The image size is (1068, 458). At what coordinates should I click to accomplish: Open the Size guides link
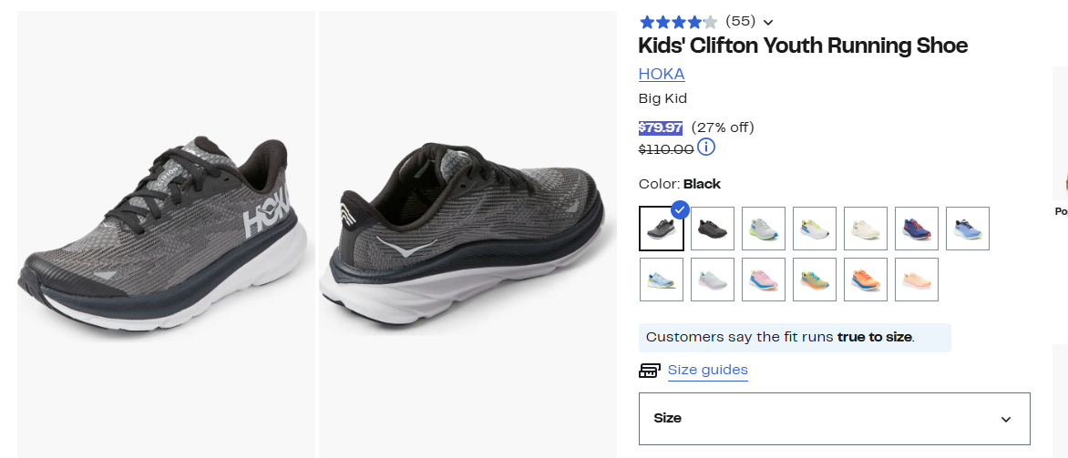(707, 370)
